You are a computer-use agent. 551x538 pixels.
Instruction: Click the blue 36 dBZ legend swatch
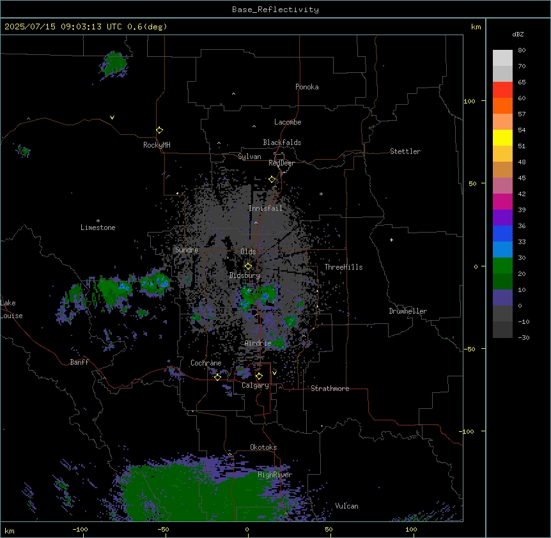tap(502, 233)
